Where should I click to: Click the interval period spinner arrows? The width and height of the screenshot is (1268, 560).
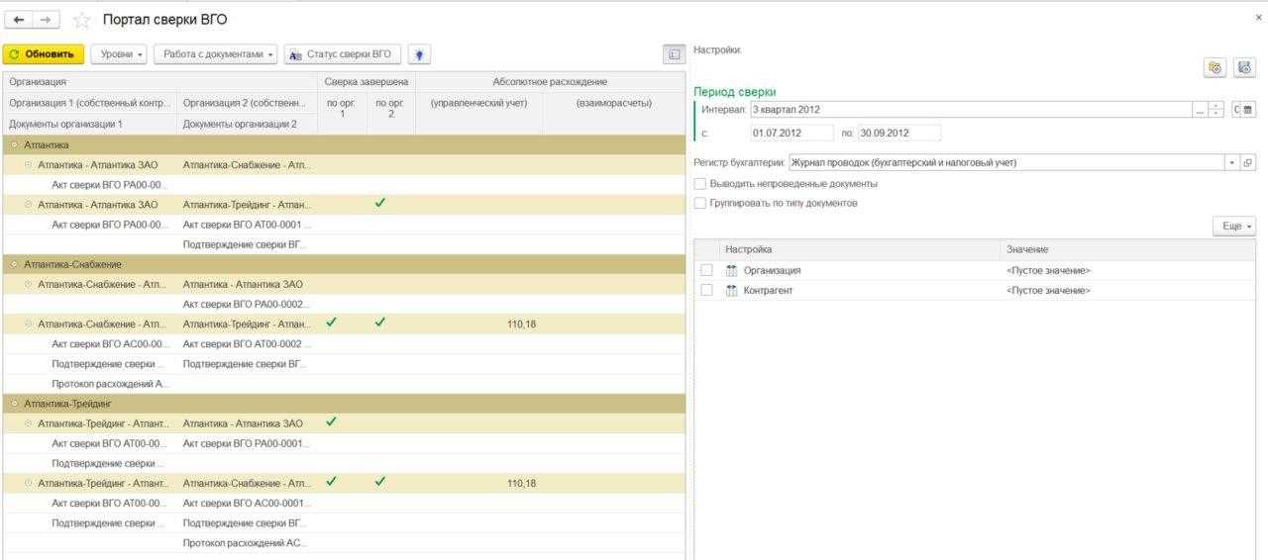1216,110
